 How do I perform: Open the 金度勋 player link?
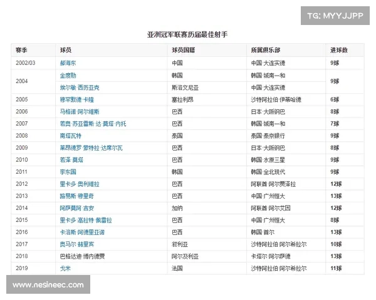(x=68, y=76)
